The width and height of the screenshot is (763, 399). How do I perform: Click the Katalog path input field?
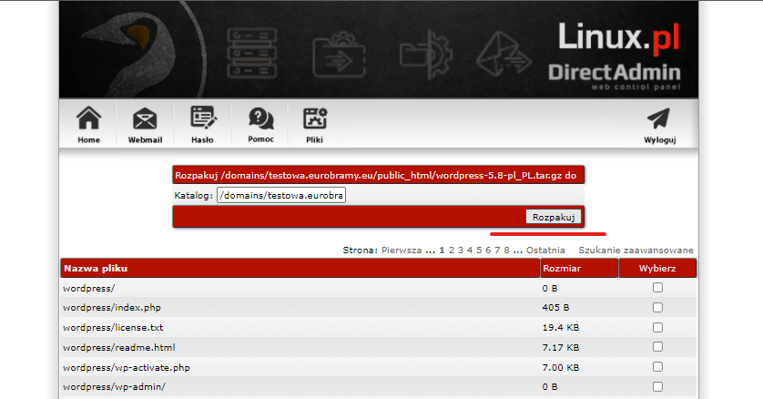(281, 196)
